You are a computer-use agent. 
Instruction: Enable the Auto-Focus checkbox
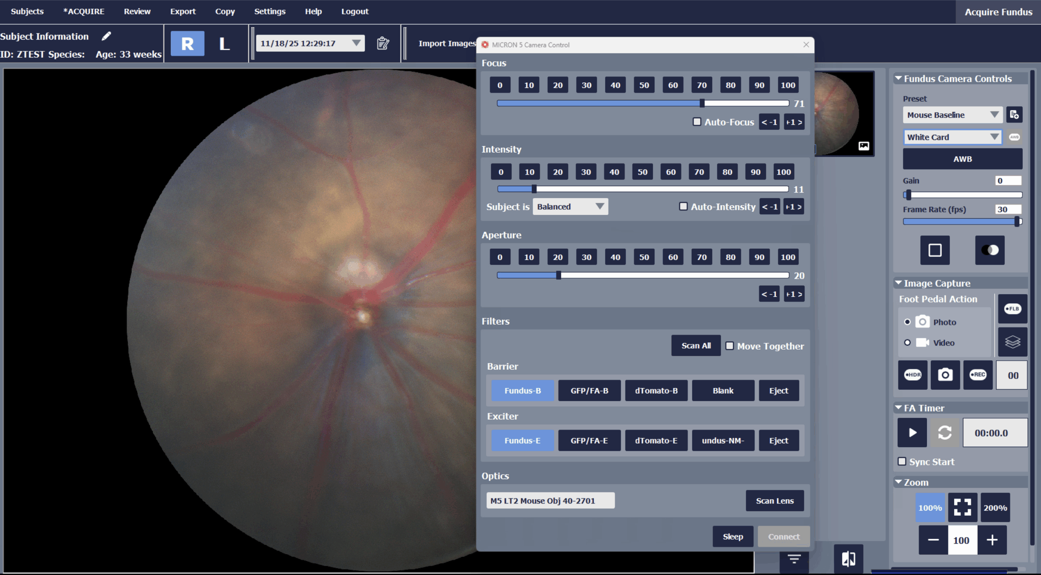coord(697,121)
